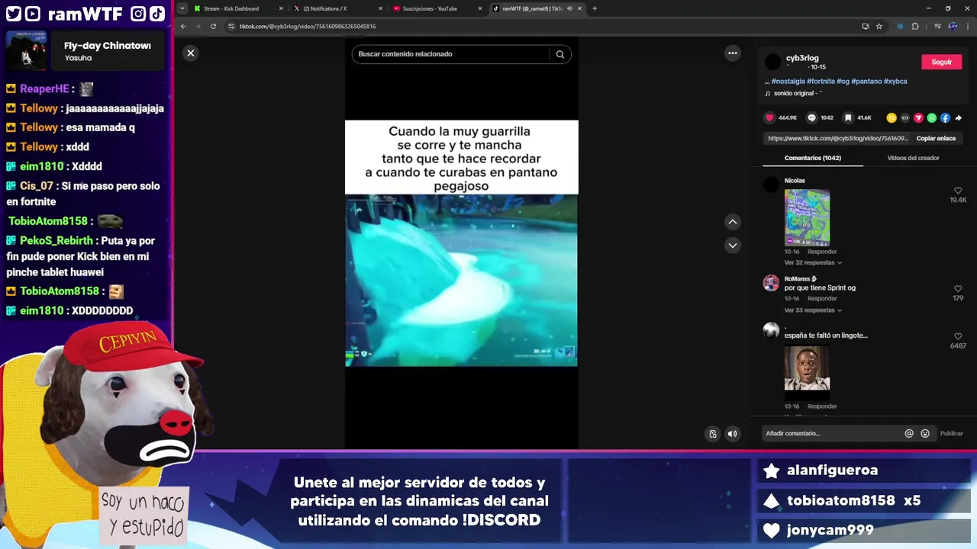
Task: Reply to RoManss's comment
Action: click(822, 299)
